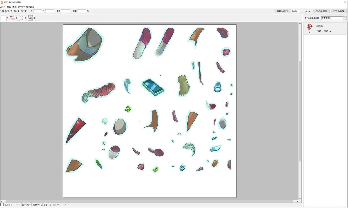Click the 103 % zoom value in status bar
The height and width of the screenshot is (208, 348).
tap(18, 205)
